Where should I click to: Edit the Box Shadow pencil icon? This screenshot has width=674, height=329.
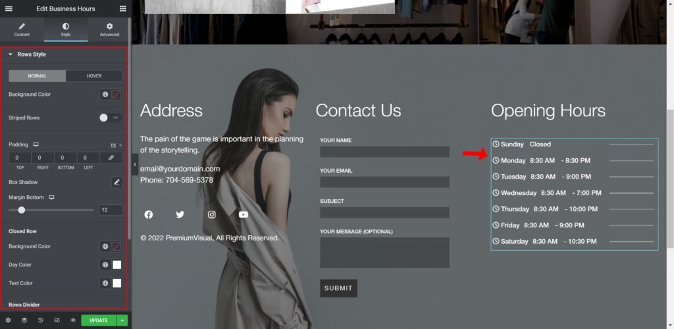(117, 183)
